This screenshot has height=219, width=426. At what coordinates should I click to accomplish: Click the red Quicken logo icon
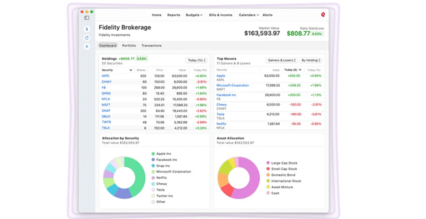[x=323, y=15]
